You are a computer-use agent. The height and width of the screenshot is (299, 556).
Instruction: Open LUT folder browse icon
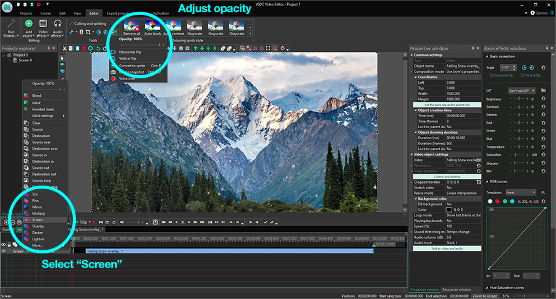pyautogui.click(x=543, y=91)
